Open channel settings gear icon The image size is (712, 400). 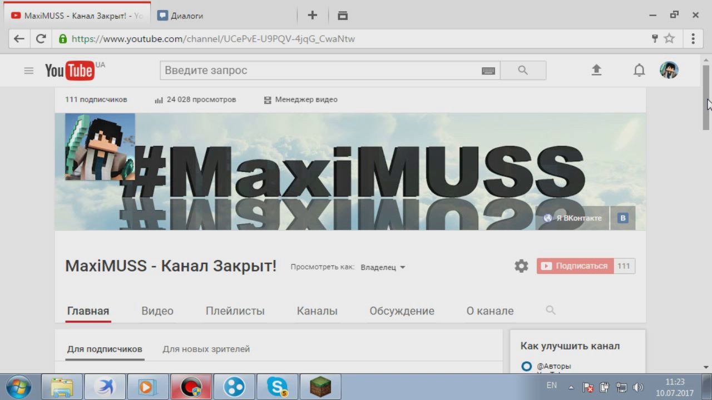click(x=521, y=266)
